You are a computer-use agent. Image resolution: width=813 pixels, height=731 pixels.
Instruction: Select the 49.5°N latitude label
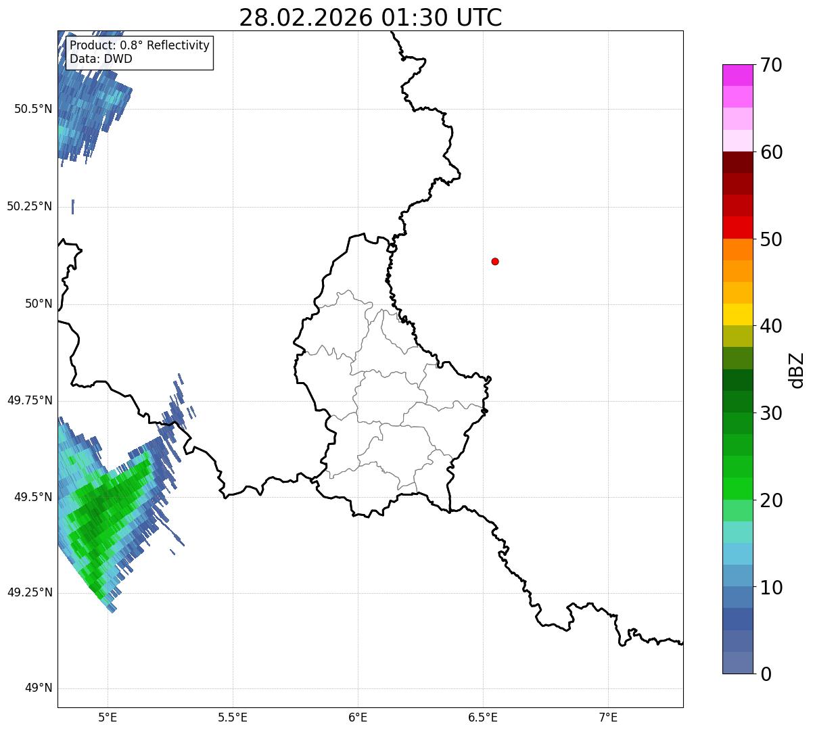tap(33, 497)
